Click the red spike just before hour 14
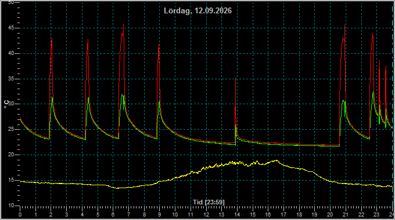 coord(235,78)
